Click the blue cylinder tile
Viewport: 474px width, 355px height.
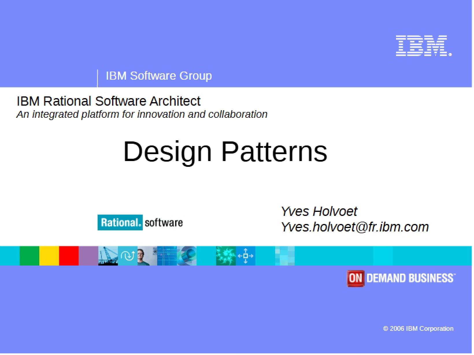(187, 256)
